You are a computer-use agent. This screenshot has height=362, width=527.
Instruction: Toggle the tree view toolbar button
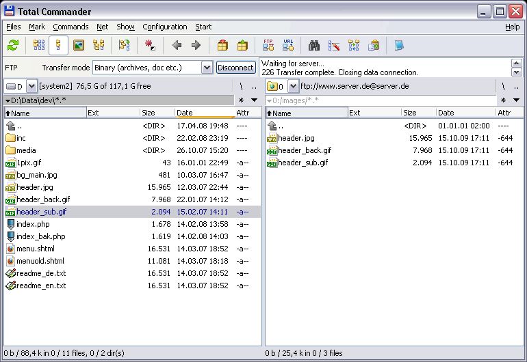[99, 46]
